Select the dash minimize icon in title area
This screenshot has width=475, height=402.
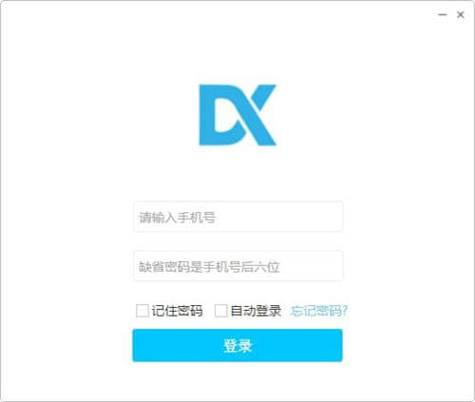pyautogui.click(x=443, y=14)
